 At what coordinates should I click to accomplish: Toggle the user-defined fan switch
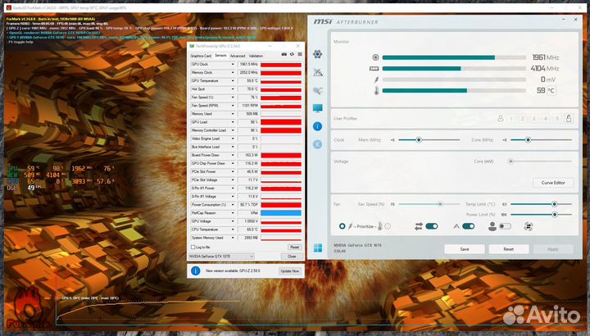(x=505, y=226)
